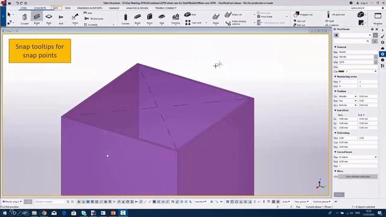
Task: Click the Line cut tool
Action: pos(299,21)
